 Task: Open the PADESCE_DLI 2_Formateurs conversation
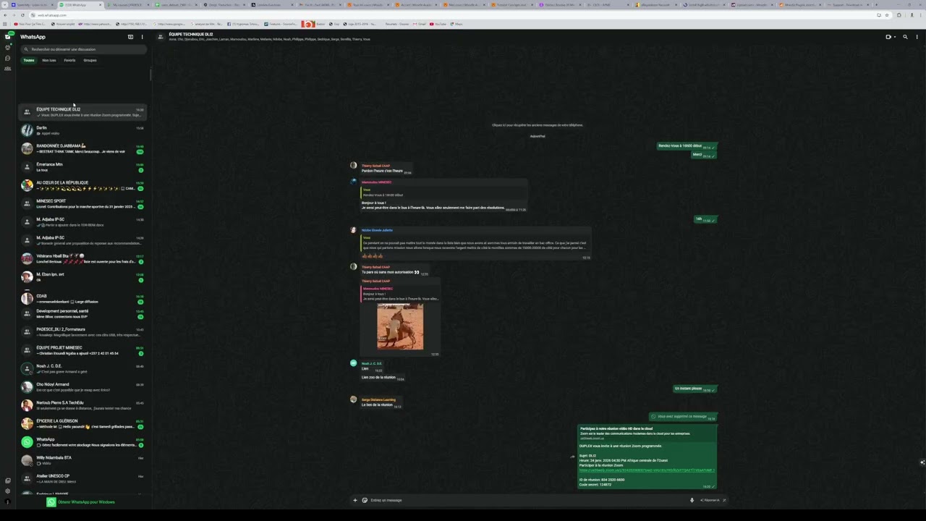click(83, 332)
